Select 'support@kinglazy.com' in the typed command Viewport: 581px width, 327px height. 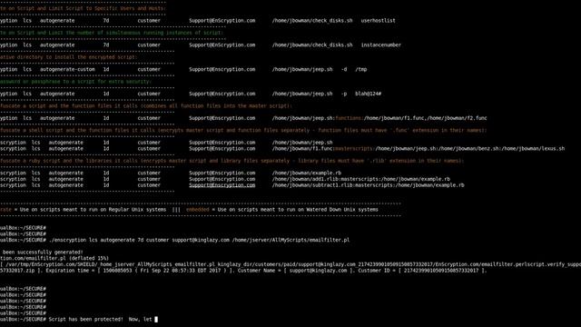click(201, 240)
